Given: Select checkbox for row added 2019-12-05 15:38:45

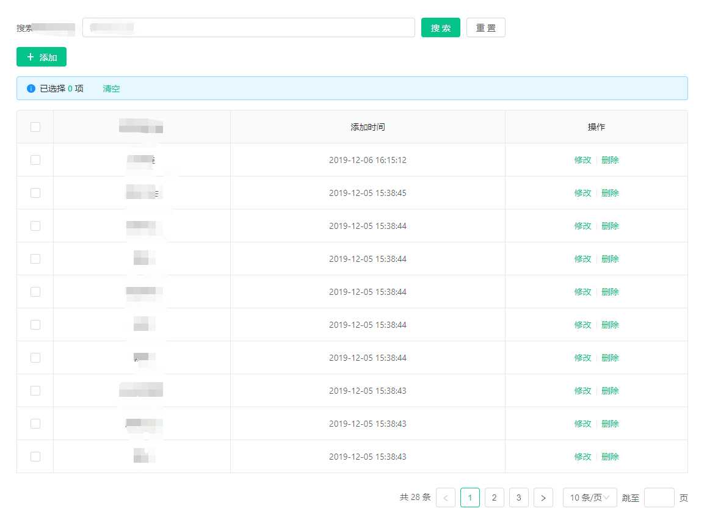Looking at the screenshot, I should click(35, 193).
